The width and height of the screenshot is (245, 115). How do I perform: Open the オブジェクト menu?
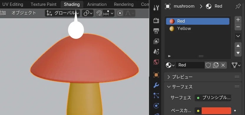pyautogui.click(x=24, y=13)
